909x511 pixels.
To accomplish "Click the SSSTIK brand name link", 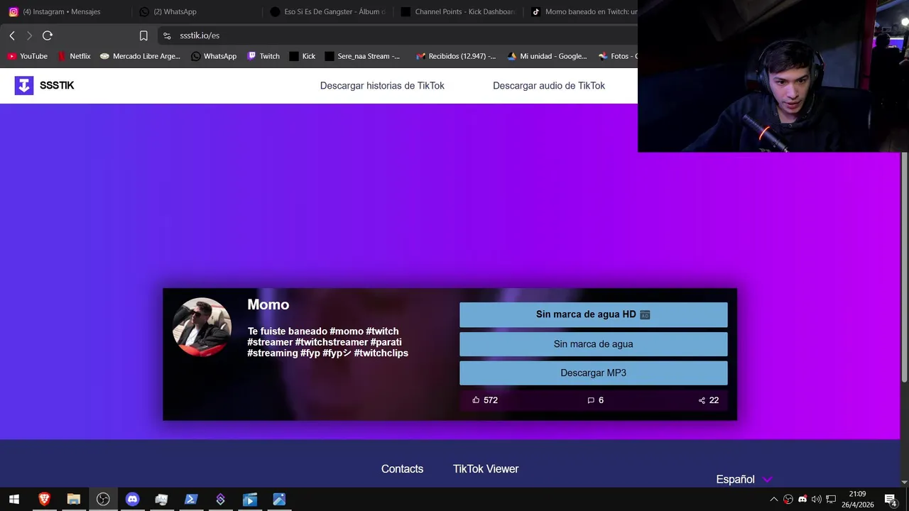I will coord(57,86).
